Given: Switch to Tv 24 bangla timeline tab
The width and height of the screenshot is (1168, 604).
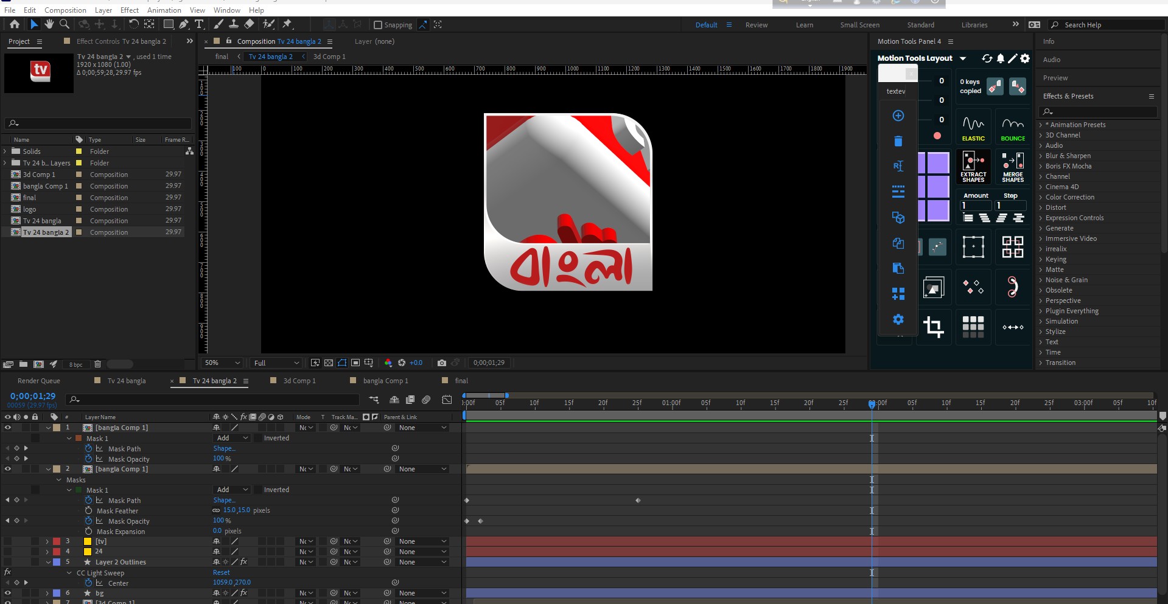Looking at the screenshot, I should point(127,381).
